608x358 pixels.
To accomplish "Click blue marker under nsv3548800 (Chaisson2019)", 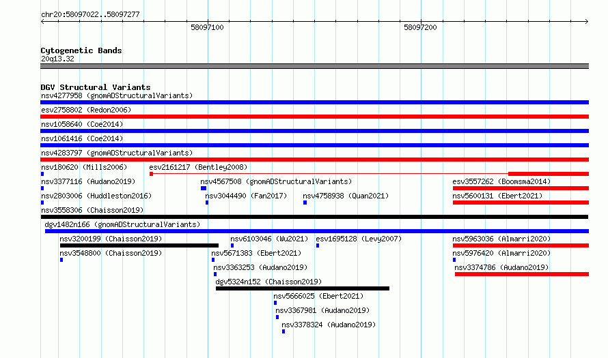I will click(61, 260).
